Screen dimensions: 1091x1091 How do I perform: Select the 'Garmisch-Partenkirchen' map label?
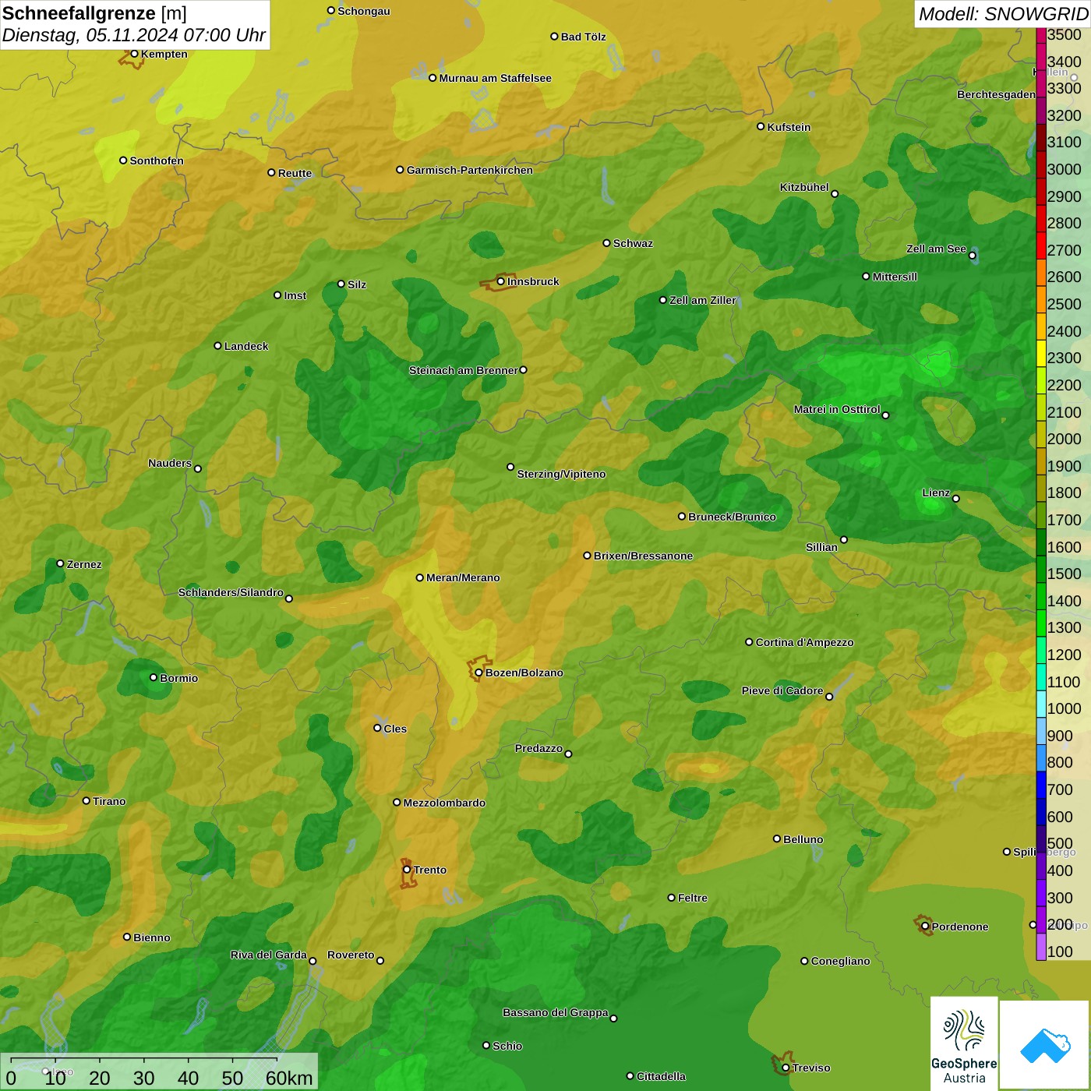pos(470,170)
